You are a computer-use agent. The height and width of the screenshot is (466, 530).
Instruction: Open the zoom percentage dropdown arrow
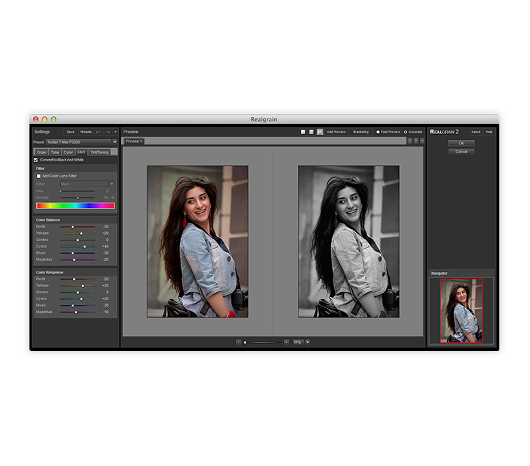click(308, 342)
